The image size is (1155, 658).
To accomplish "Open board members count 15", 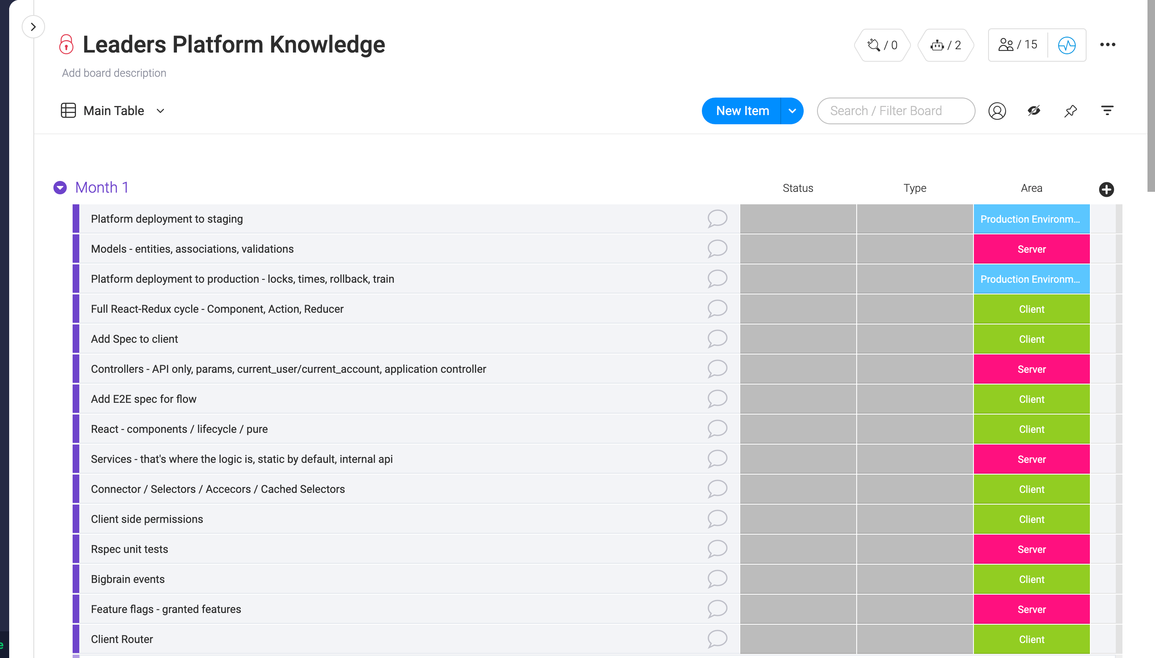I will (x=1018, y=45).
